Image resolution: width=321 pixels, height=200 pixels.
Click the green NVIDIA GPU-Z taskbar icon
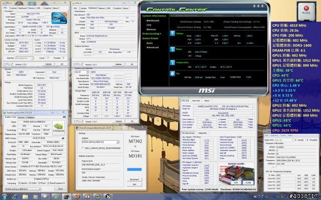coord(56,196)
